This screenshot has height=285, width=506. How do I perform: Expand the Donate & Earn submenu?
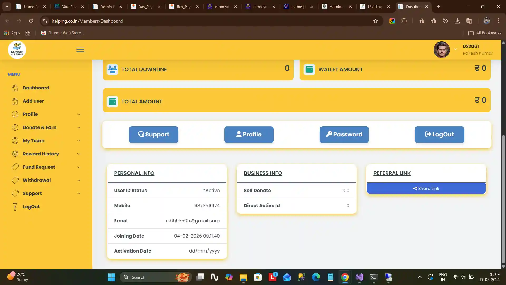(x=79, y=127)
